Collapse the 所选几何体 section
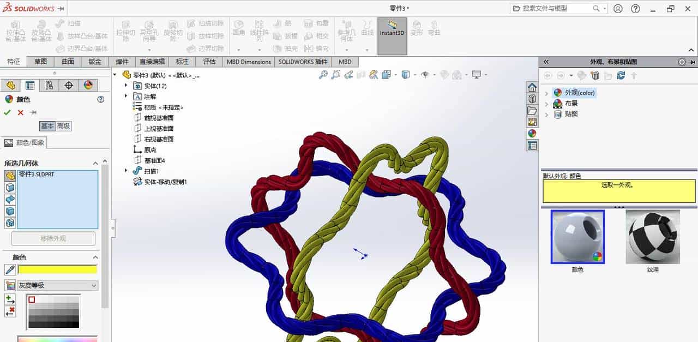Viewport: 698px width, 342px height. (x=95, y=163)
